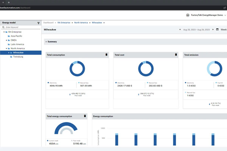Expand the Milwaukee tree node
This screenshot has width=227, height=151.
(9, 52)
